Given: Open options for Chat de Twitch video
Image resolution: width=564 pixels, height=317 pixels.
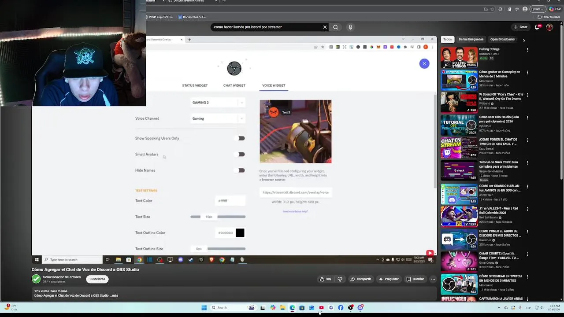Looking at the screenshot, I should (527, 140).
